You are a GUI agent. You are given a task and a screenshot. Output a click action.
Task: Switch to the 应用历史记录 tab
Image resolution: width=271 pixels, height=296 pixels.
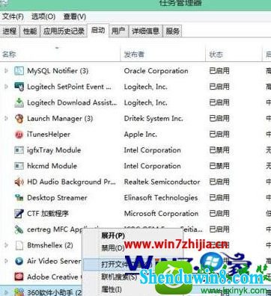64,31
